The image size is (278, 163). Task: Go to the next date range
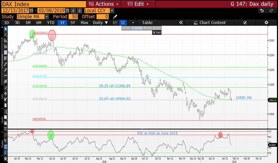(x=80, y=10)
